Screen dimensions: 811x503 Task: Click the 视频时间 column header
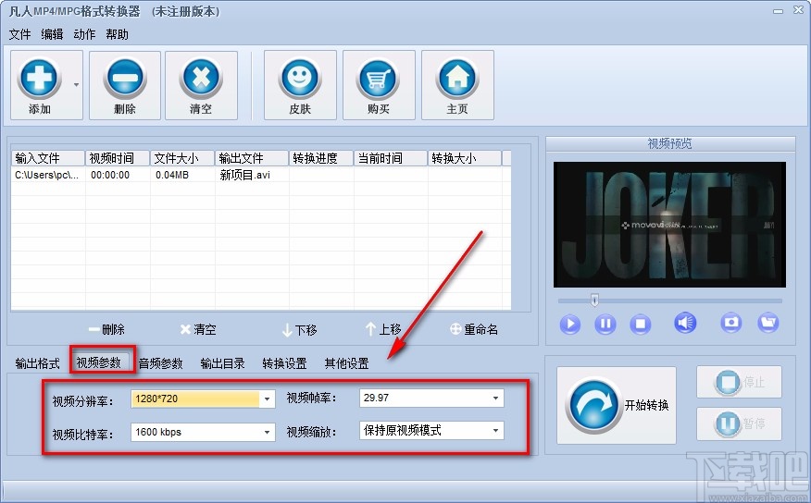click(118, 158)
